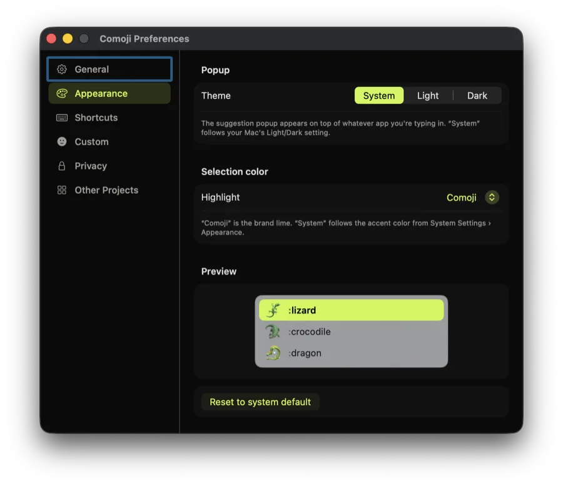The width and height of the screenshot is (563, 486).
Task: Click the keyboard icon beside Shortcuts
Action: tap(62, 118)
